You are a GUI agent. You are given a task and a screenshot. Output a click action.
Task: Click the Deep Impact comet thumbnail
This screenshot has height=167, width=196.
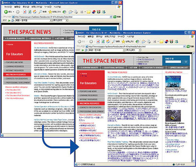[x=173, y=116]
